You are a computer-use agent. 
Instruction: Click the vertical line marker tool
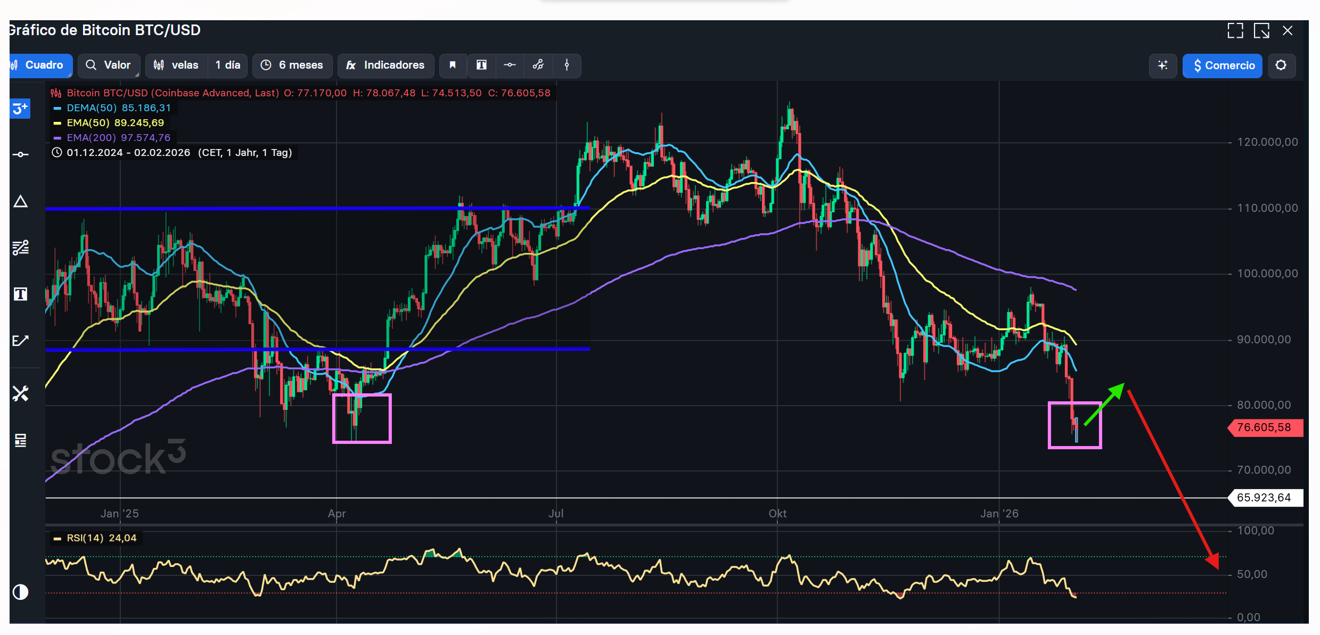point(567,65)
